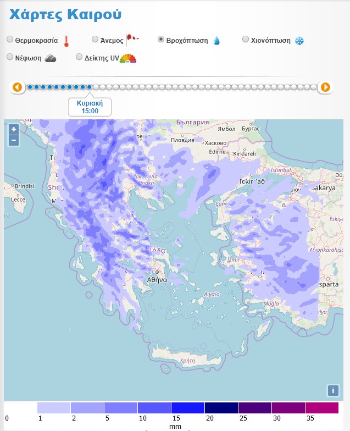Advance to next forecast time step
The height and width of the screenshot is (431, 350).
click(x=325, y=87)
